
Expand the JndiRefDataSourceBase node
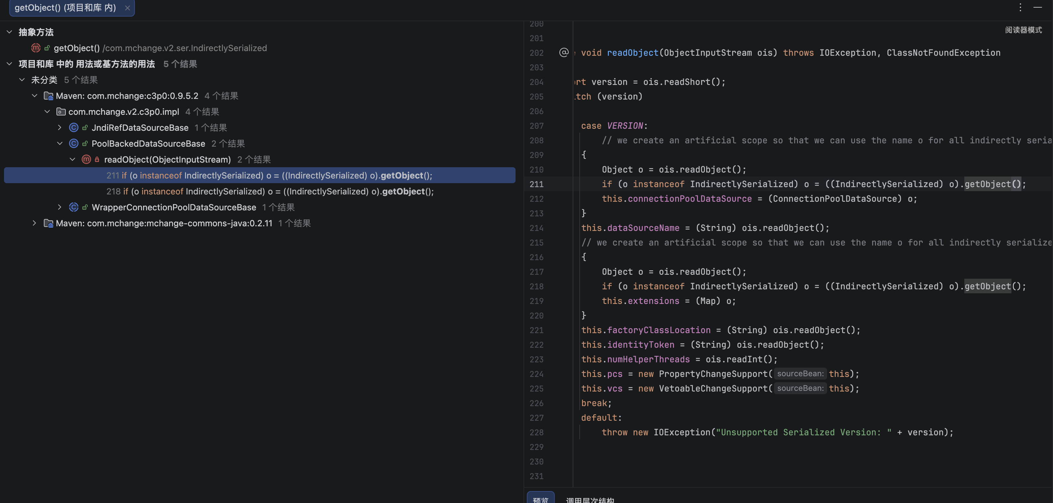(x=60, y=127)
